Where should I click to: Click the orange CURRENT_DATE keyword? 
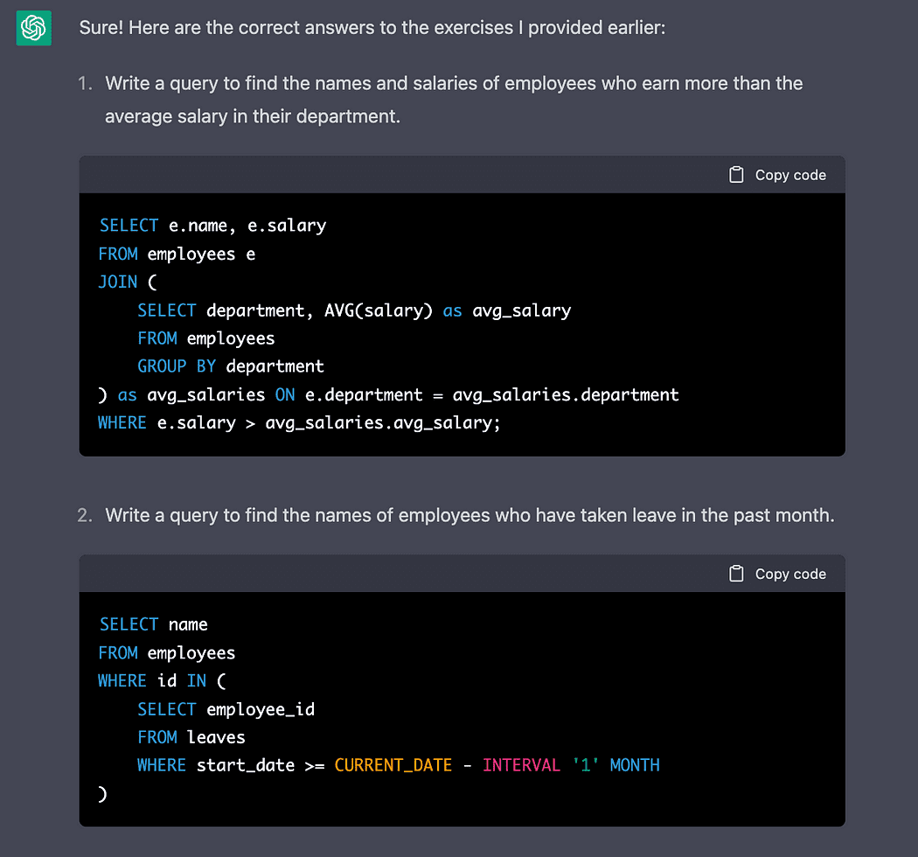[x=393, y=765]
